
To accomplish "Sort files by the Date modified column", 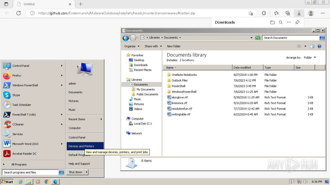I will tap(248, 68).
